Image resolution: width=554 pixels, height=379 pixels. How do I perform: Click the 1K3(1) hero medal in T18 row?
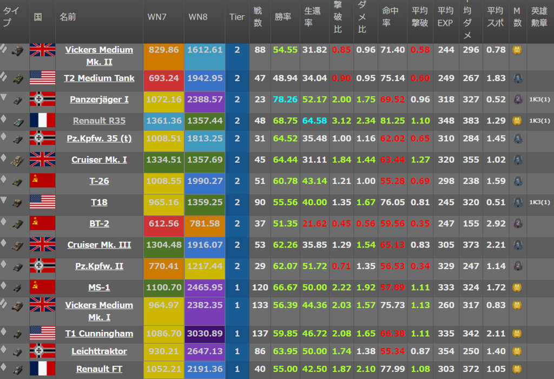(539, 202)
